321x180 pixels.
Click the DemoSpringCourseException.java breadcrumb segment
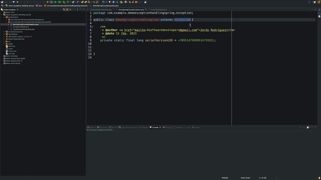pos(105,5)
